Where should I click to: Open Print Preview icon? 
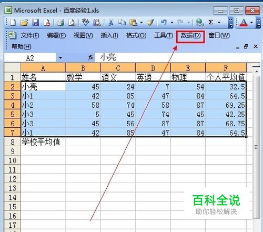72,23
